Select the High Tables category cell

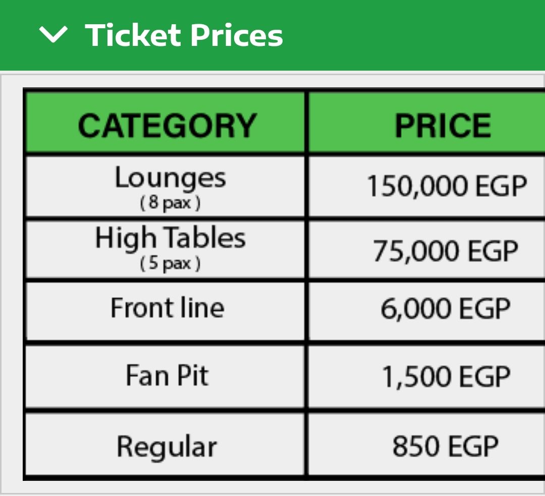[166, 249]
